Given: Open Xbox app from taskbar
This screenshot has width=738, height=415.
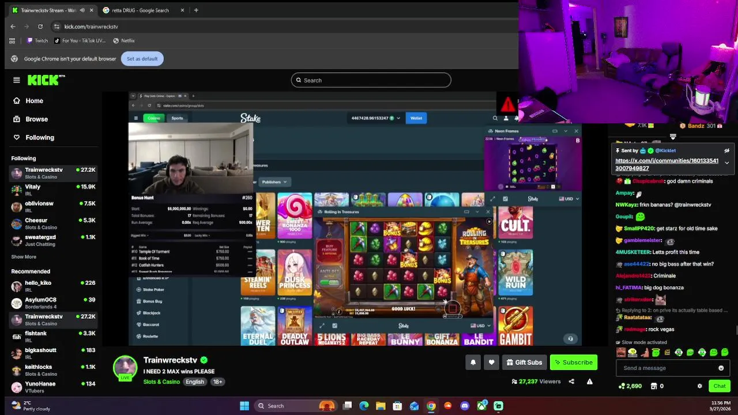Looking at the screenshot, I should pos(481,406).
